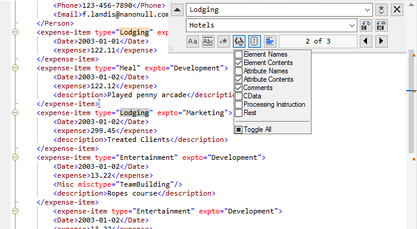
Task: Click the highlighted Lodging match in Marketing item
Action: tap(134, 113)
